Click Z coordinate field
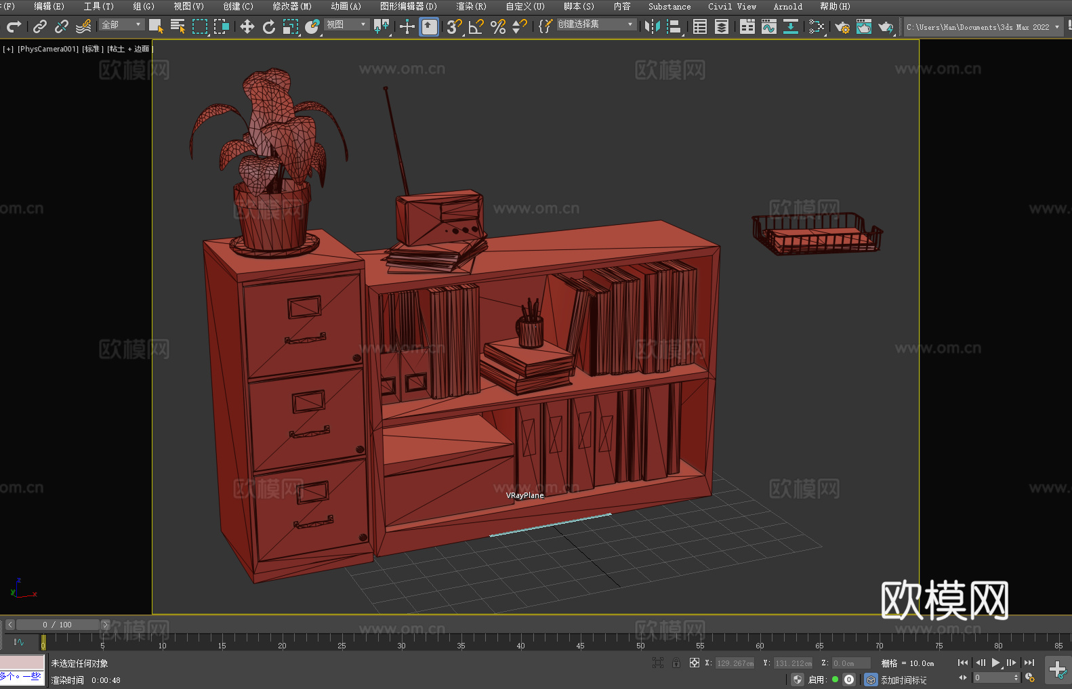Viewport: 1072px width, 689px height. 852,663
